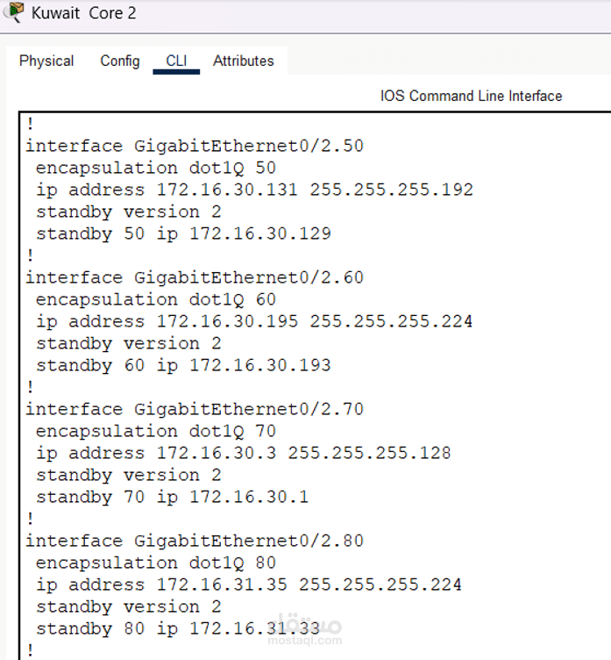
Task: Click the Kuwait Core 2 window title
Action: pos(84,13)
